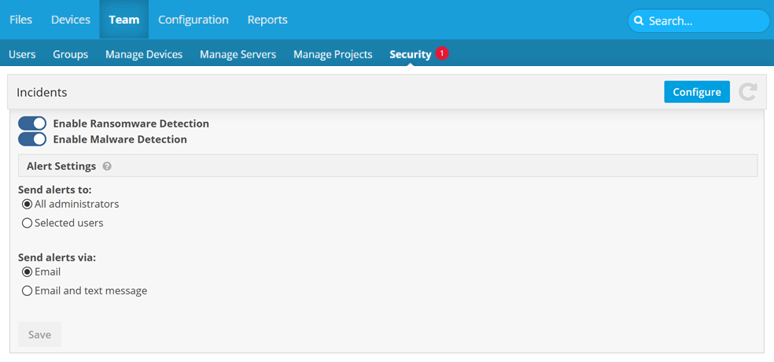Image resolution: width=774 pixels, height=362 pixels.
Task: Select All administrators radio option
Action: [x=28, y=205]
